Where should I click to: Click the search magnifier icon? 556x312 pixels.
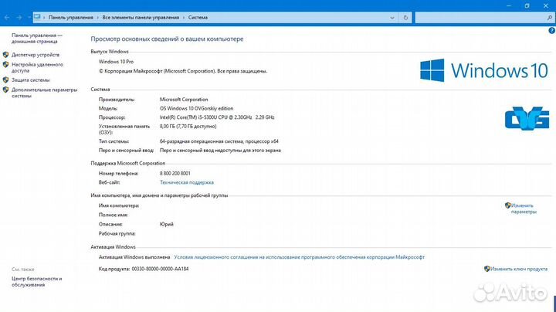550,17
